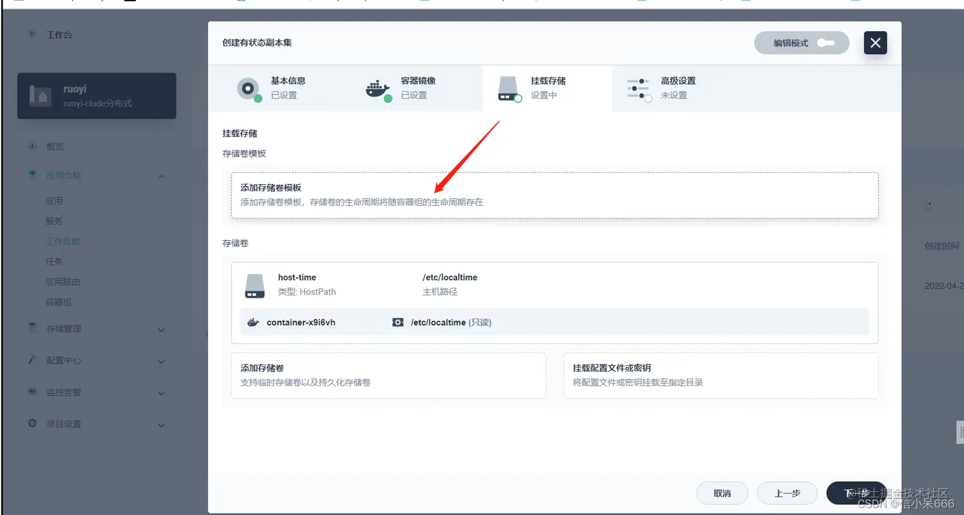The height and width of the screenshot is (515, 964).
Task: Click the container-x9i6vh name
Action: (301, 323)
